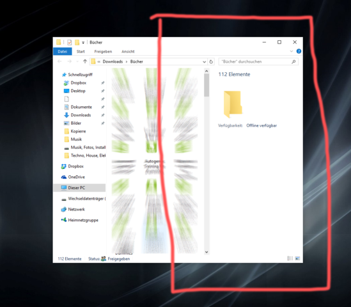351x307 pixels.
Task: Click the Up one level arrow
Action: point(85,61)
